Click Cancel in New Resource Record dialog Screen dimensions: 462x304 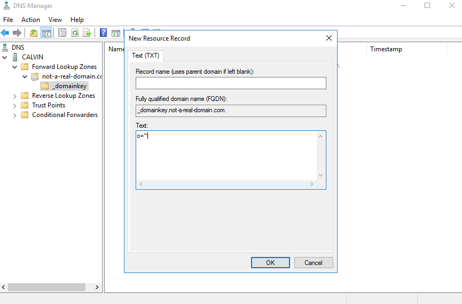click(314, 263)
